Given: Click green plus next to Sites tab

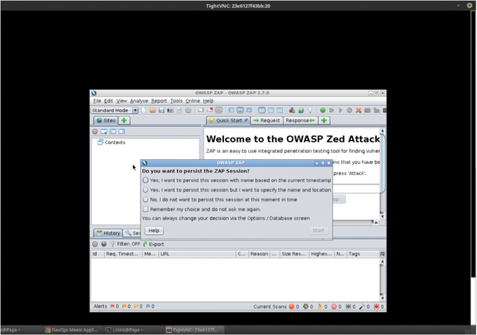Looking at the screenshot, I should (124, 121).
